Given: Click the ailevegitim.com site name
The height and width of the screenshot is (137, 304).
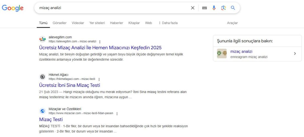Looking at the screenshot, I should click(x=60, y=37).
